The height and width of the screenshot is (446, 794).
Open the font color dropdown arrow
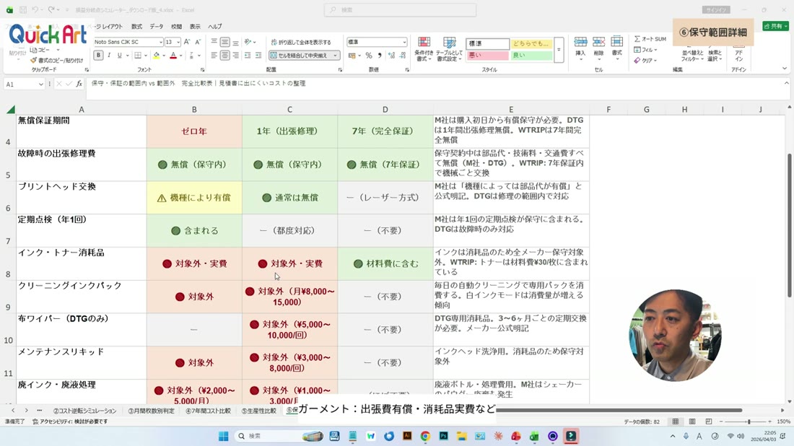point(180,56)
